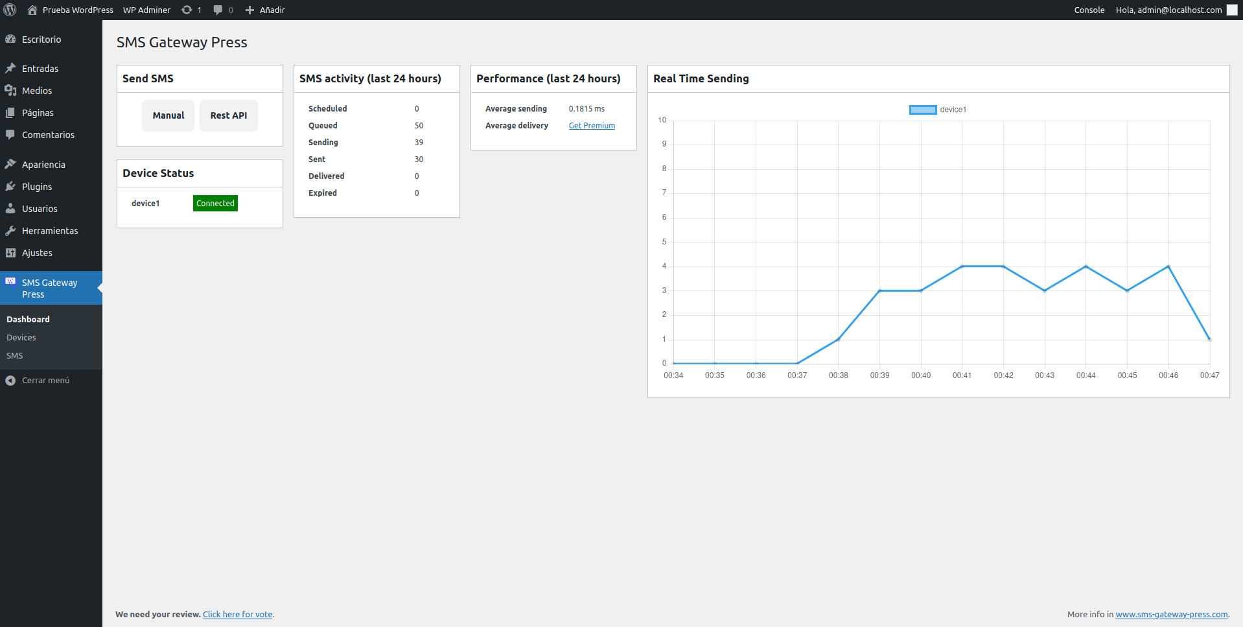Viewport: 1243px width, 627px height.
Task: Open Console in the admin bar
Action: [1089, 10]
